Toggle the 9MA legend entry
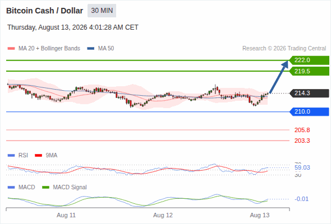331x224 pixels. coord(46,155)
